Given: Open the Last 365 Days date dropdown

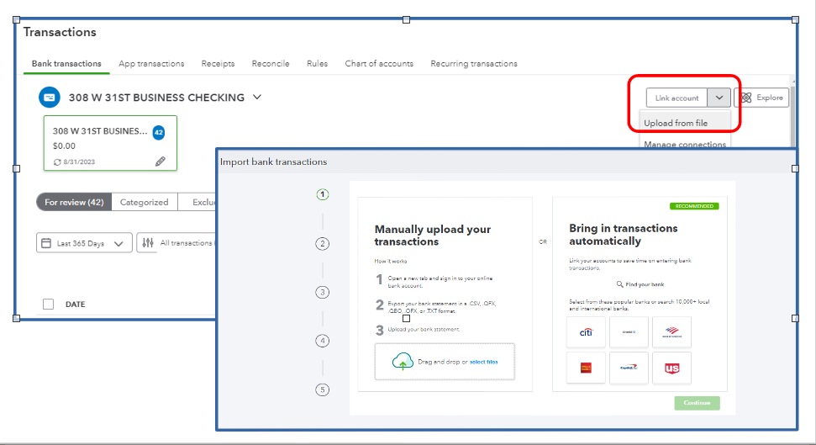Looking at the screenshot, I should [84, 243].
